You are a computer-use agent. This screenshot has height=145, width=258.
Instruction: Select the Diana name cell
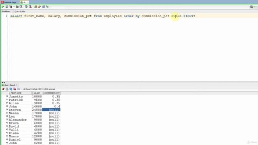coord(20,133)
